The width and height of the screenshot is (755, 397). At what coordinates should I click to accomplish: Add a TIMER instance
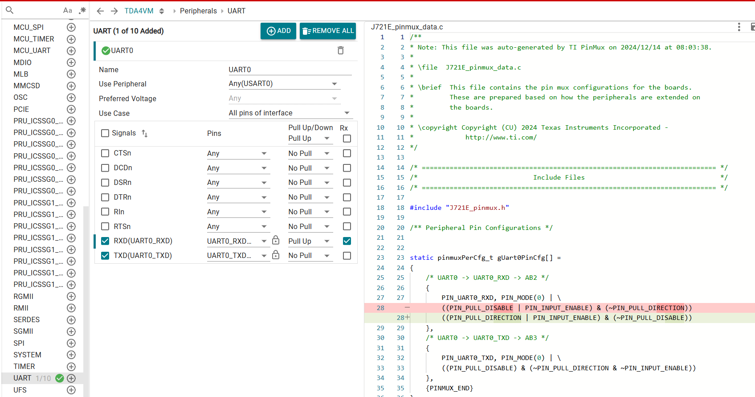71,367
